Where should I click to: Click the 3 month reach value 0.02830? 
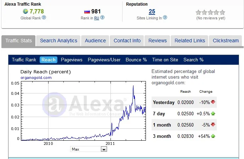(x=186, y=136)
